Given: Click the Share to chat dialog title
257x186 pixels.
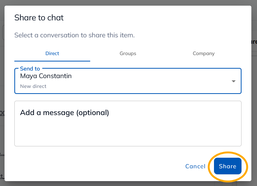Looking at the screenshot, I should point(39,17).
